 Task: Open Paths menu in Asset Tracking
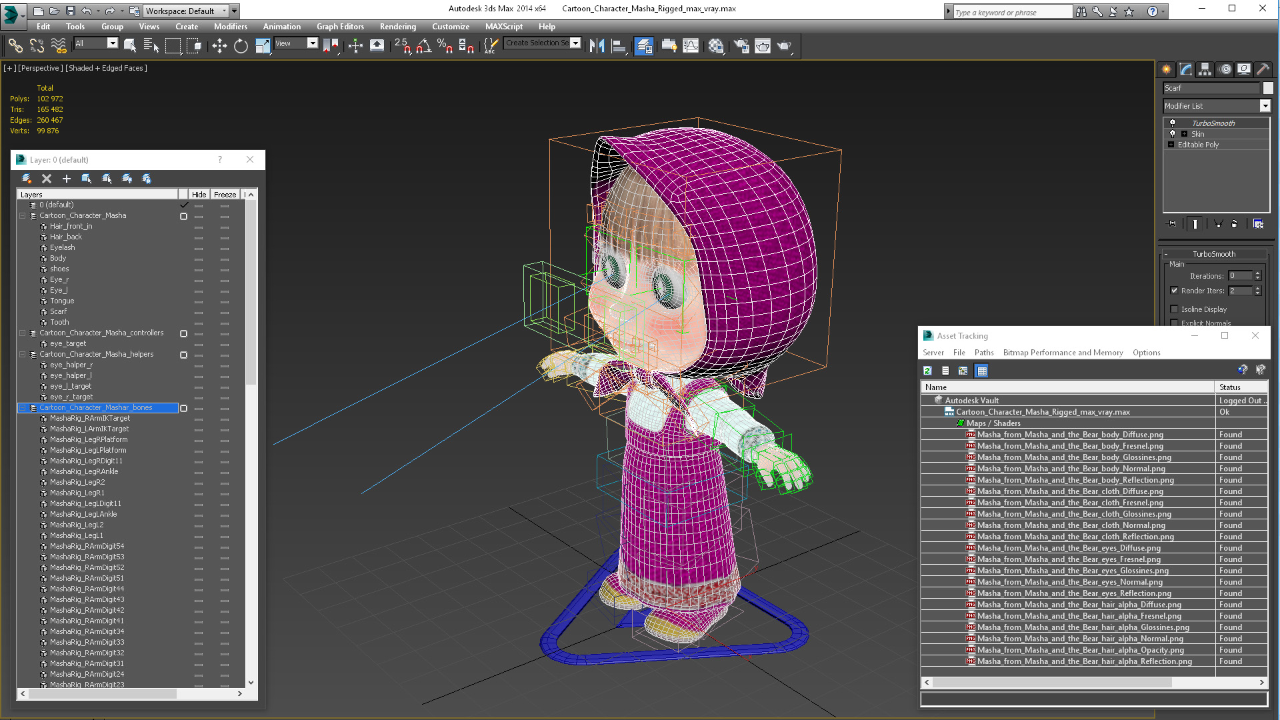coord(983,353)
